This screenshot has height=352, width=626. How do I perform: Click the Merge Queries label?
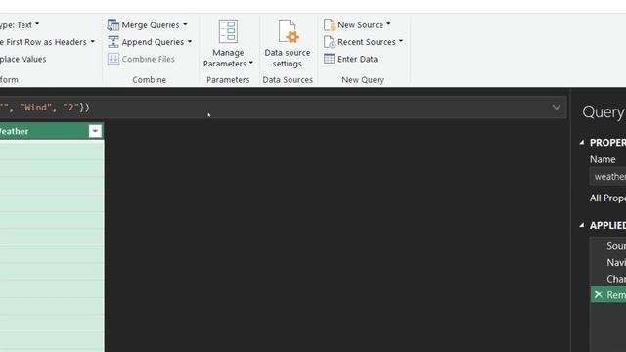(151, 25)
